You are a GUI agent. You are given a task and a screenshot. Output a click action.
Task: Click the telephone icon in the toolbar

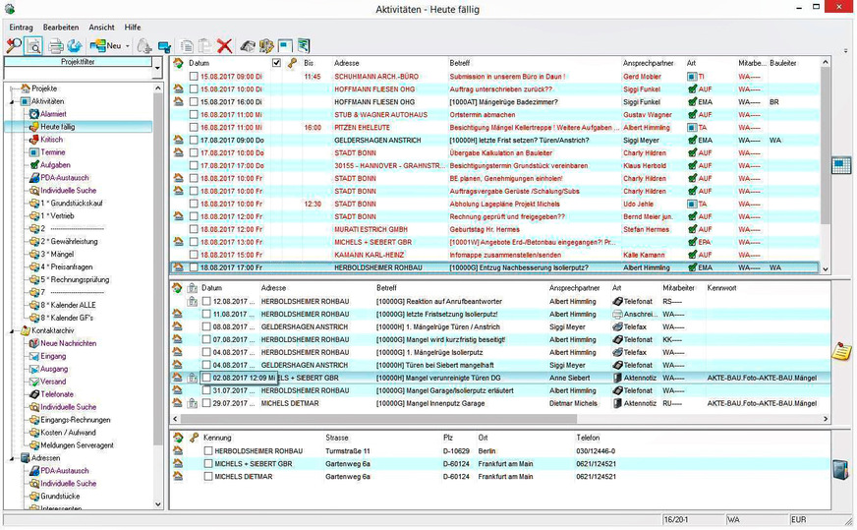pos(249,45)
